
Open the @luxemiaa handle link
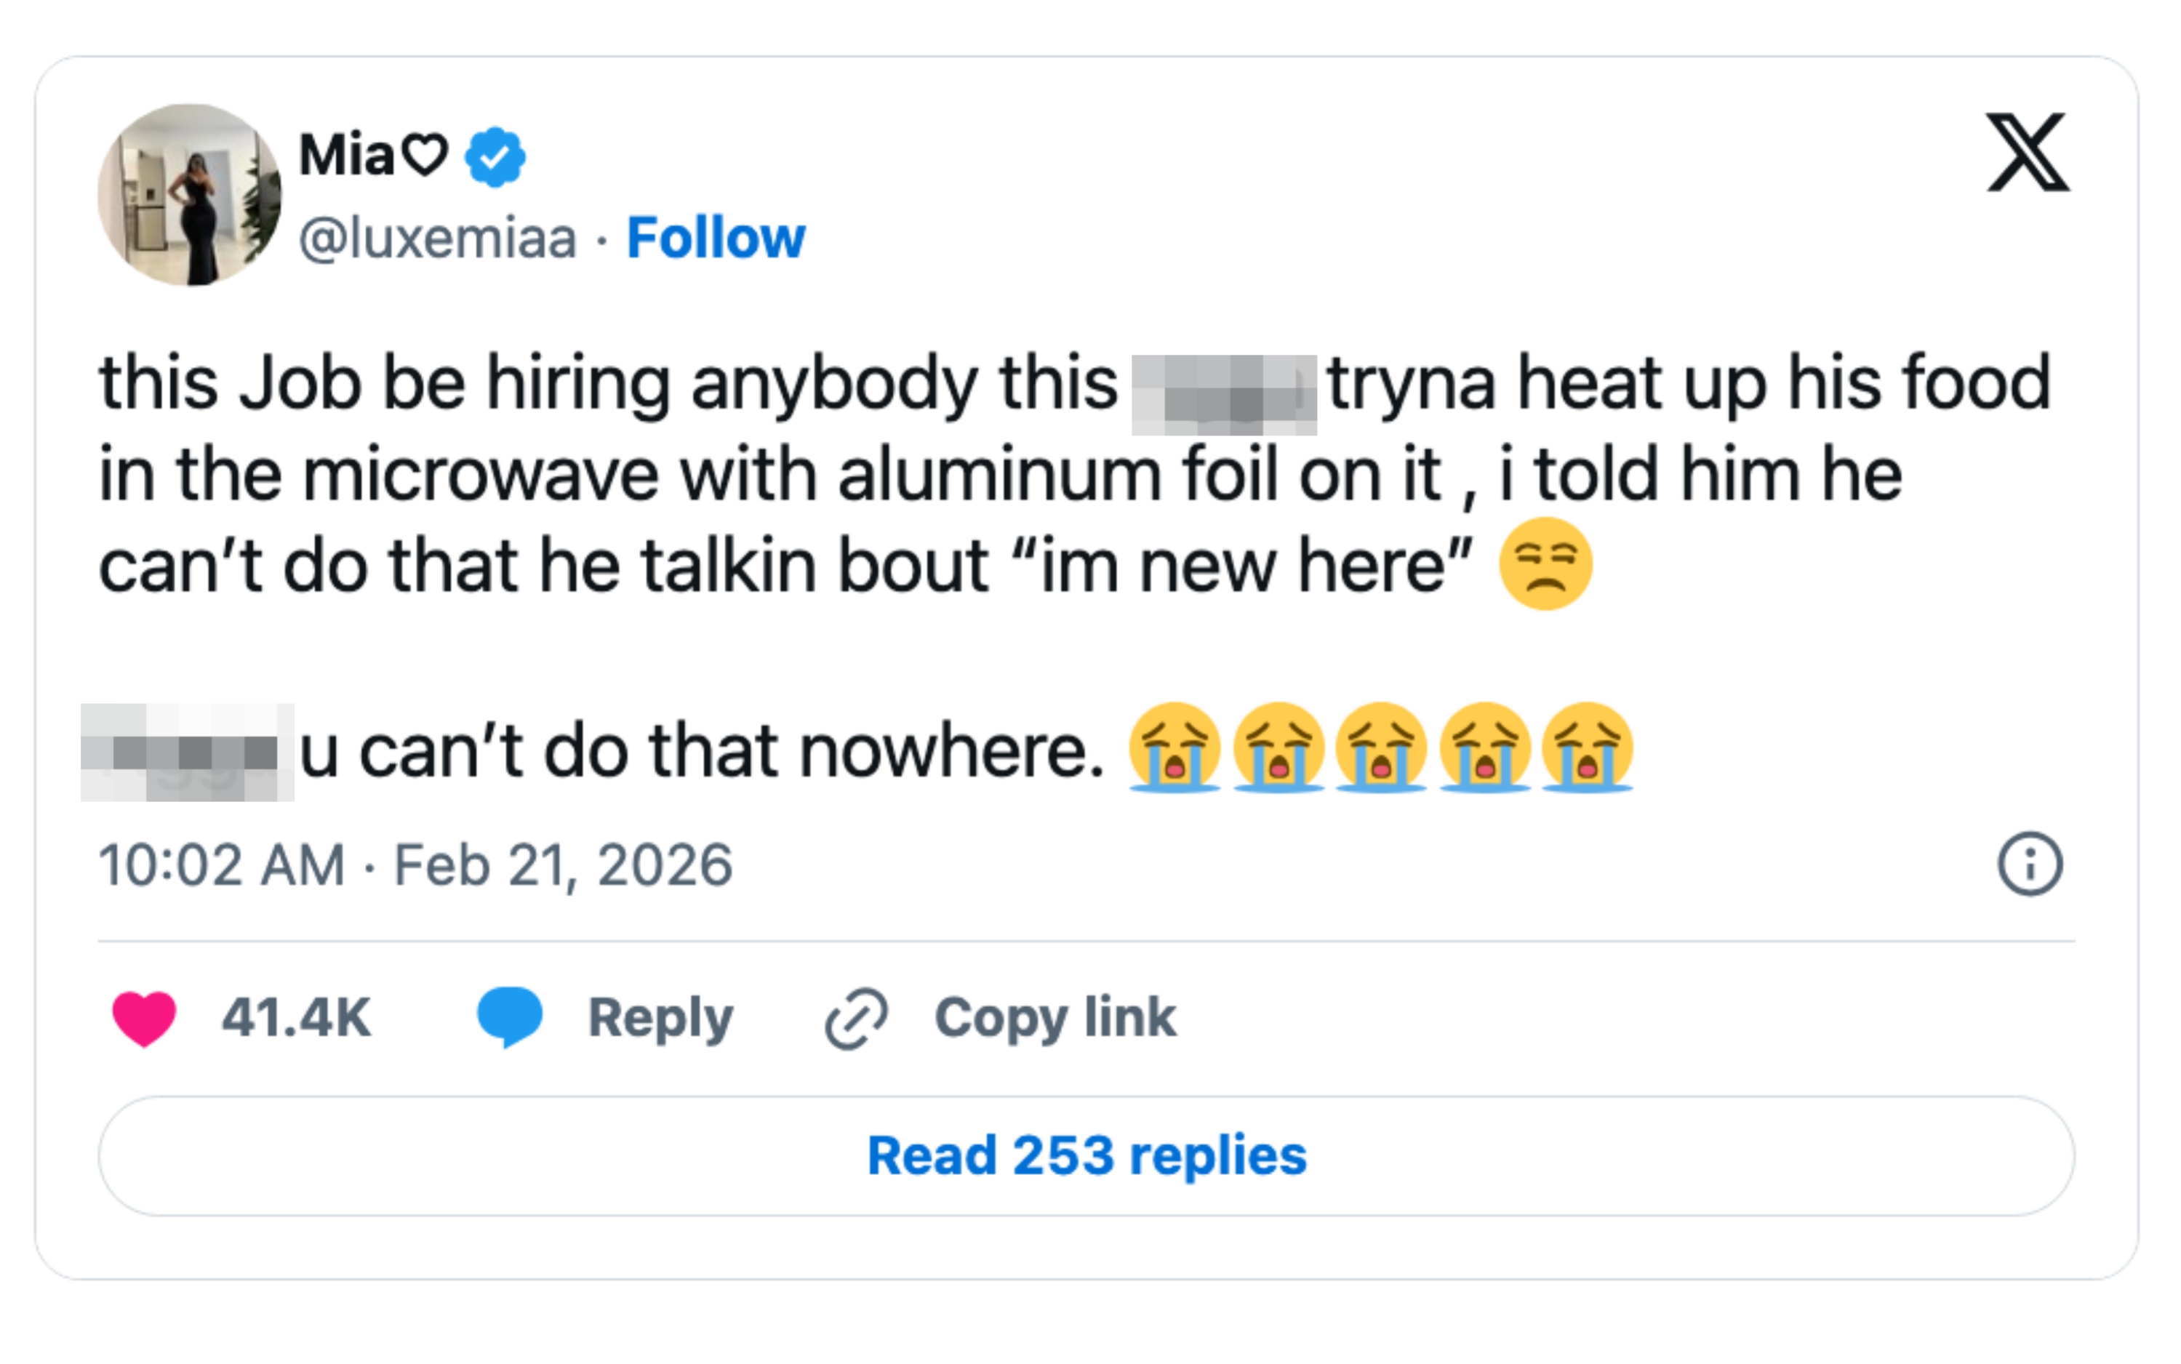(x=438, y=238)
